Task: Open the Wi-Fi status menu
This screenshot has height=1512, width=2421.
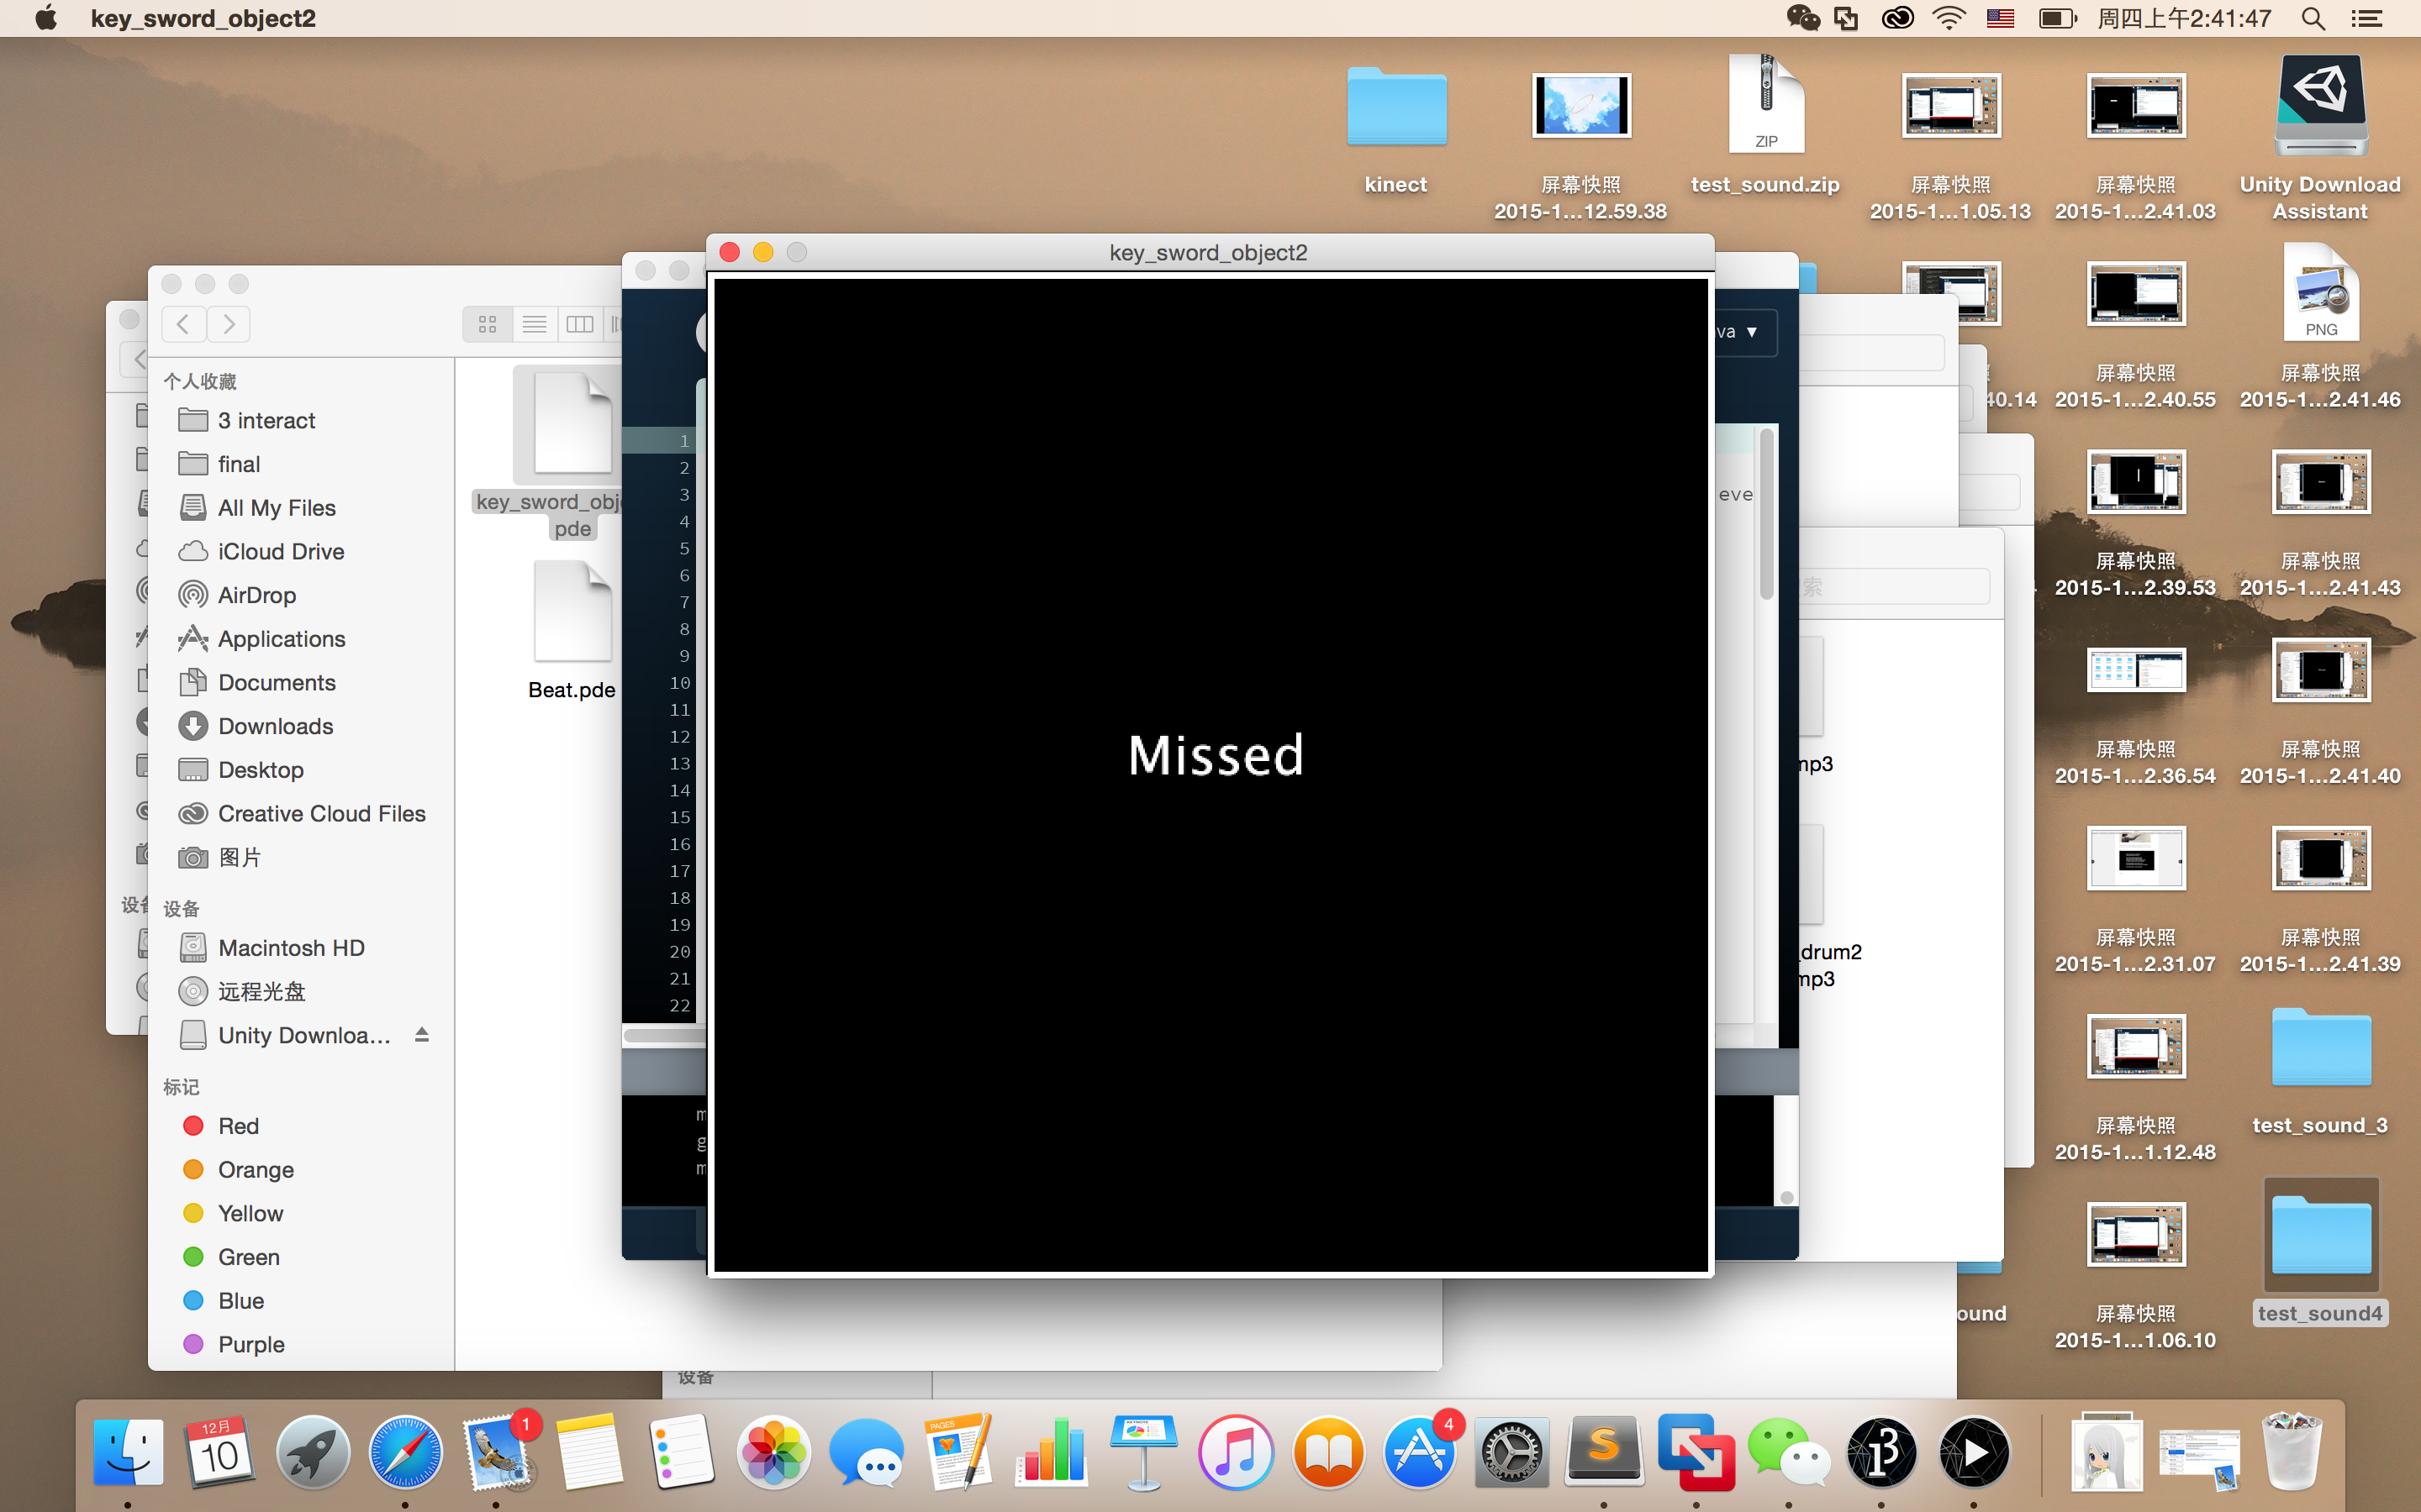Action: [1949, 18]
